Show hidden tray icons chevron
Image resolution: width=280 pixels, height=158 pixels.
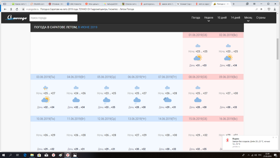click(249, 155)
